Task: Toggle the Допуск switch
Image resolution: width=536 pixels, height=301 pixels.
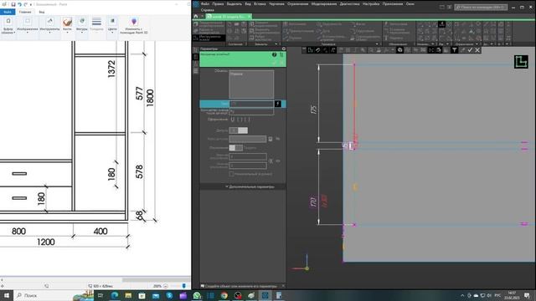Action: tap(238, 130)
